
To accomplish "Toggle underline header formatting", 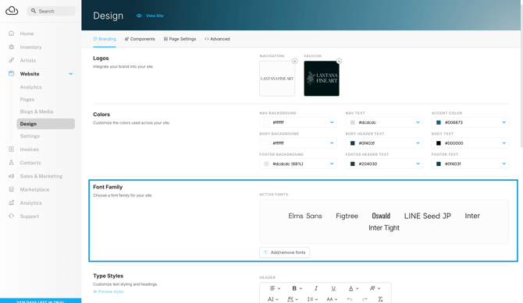I will [x=333, y=288].
